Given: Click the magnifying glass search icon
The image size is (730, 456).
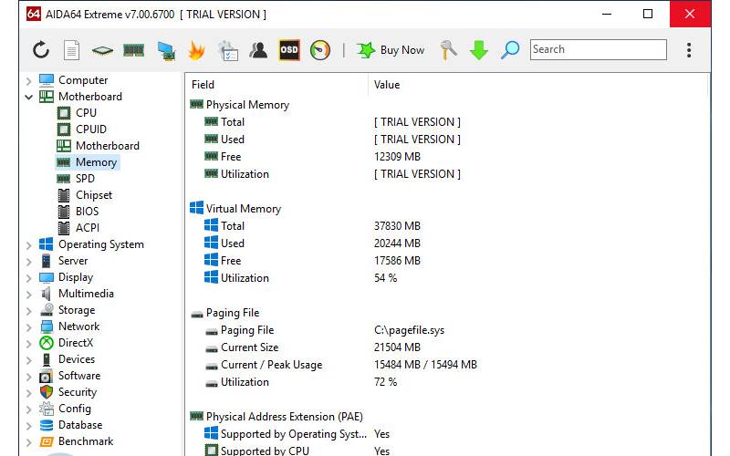Looking at the screenshot, I should (510, 50).
